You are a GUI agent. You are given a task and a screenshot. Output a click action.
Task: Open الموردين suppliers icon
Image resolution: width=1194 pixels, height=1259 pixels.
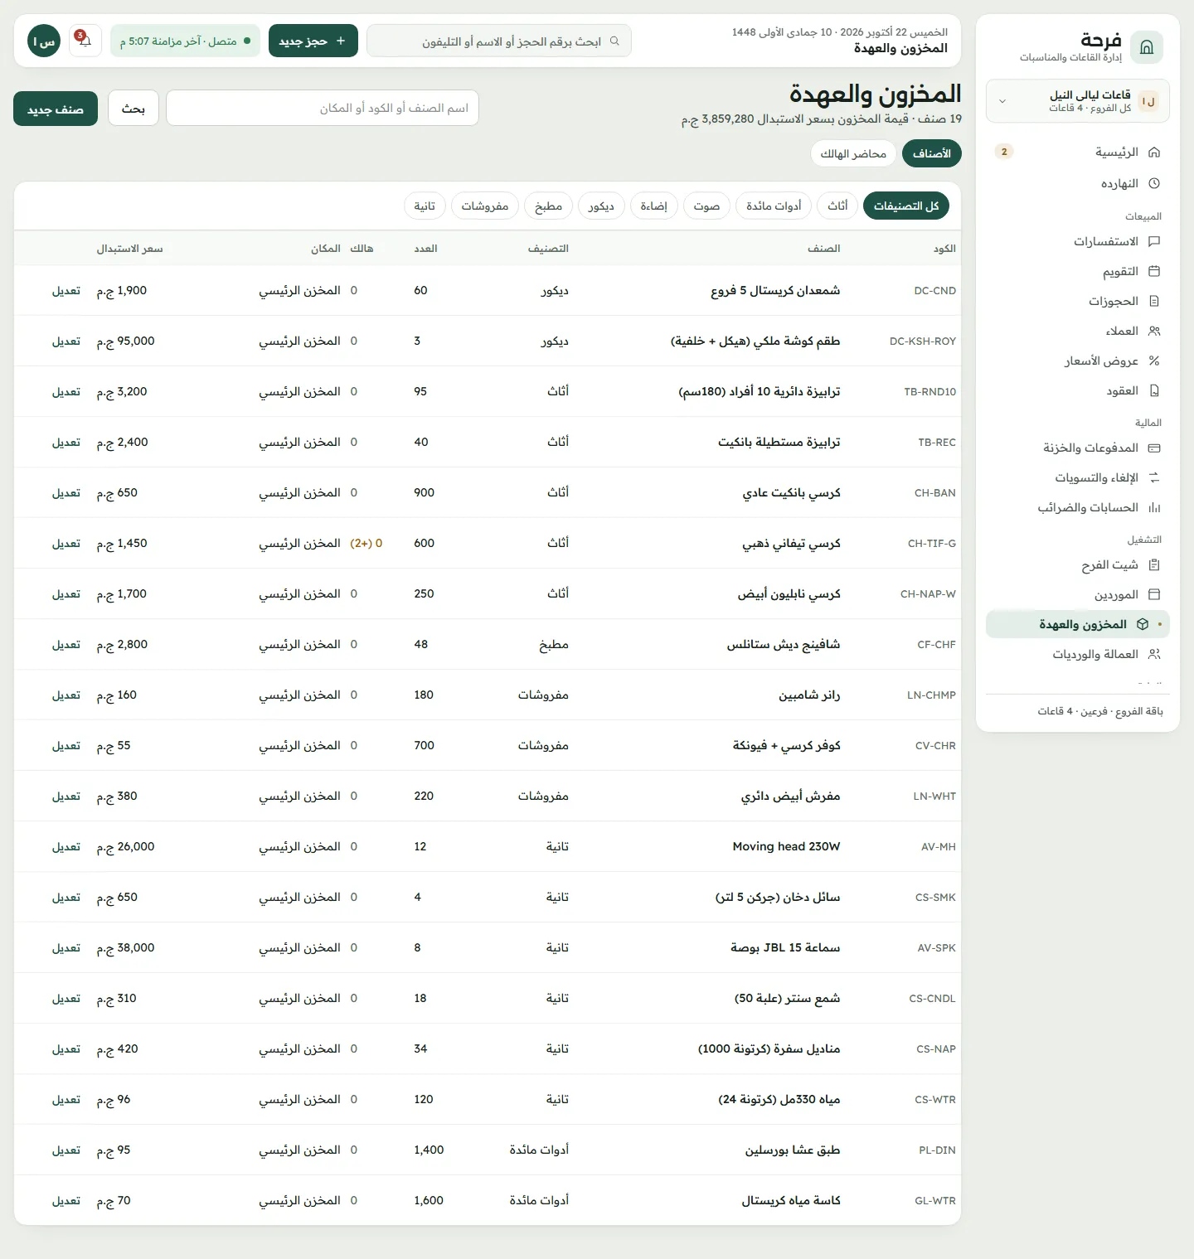click(1154, 594)
